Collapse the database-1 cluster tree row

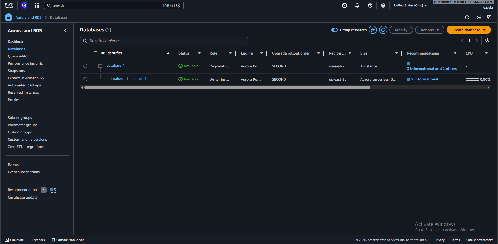(x=100, y=66)
